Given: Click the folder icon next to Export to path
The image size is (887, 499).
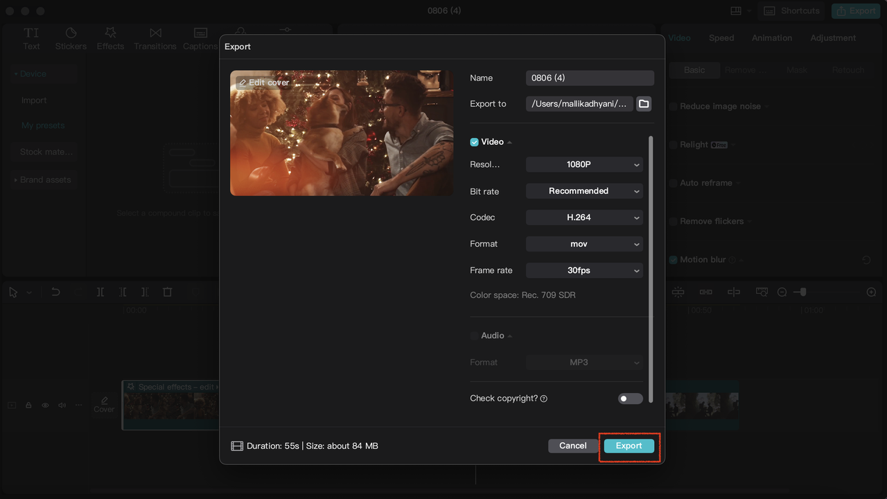Looking at the screenshot, I should click(x=643, y=103).
